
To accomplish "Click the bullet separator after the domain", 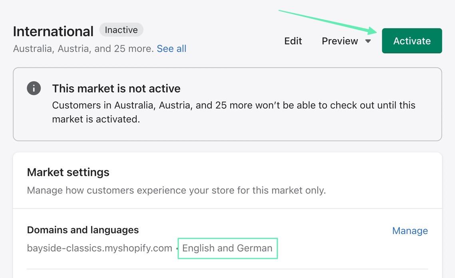I will (x=177, y=248).
